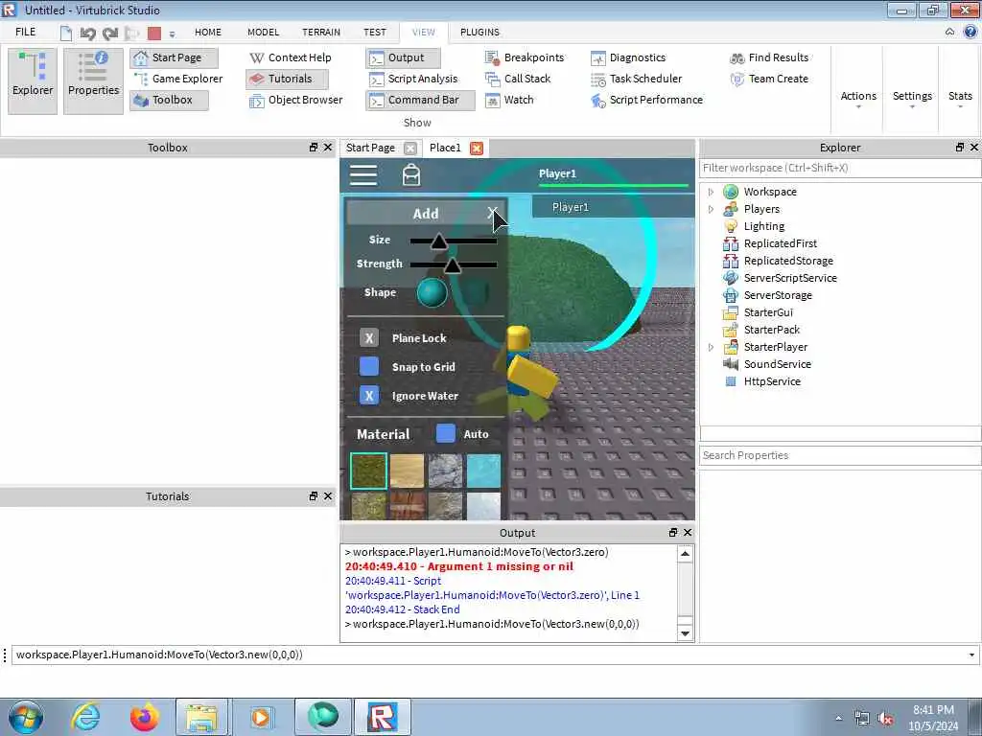Toggle the Ignore Water checkbox
The image size is (982, 736).
coord(369,396)
